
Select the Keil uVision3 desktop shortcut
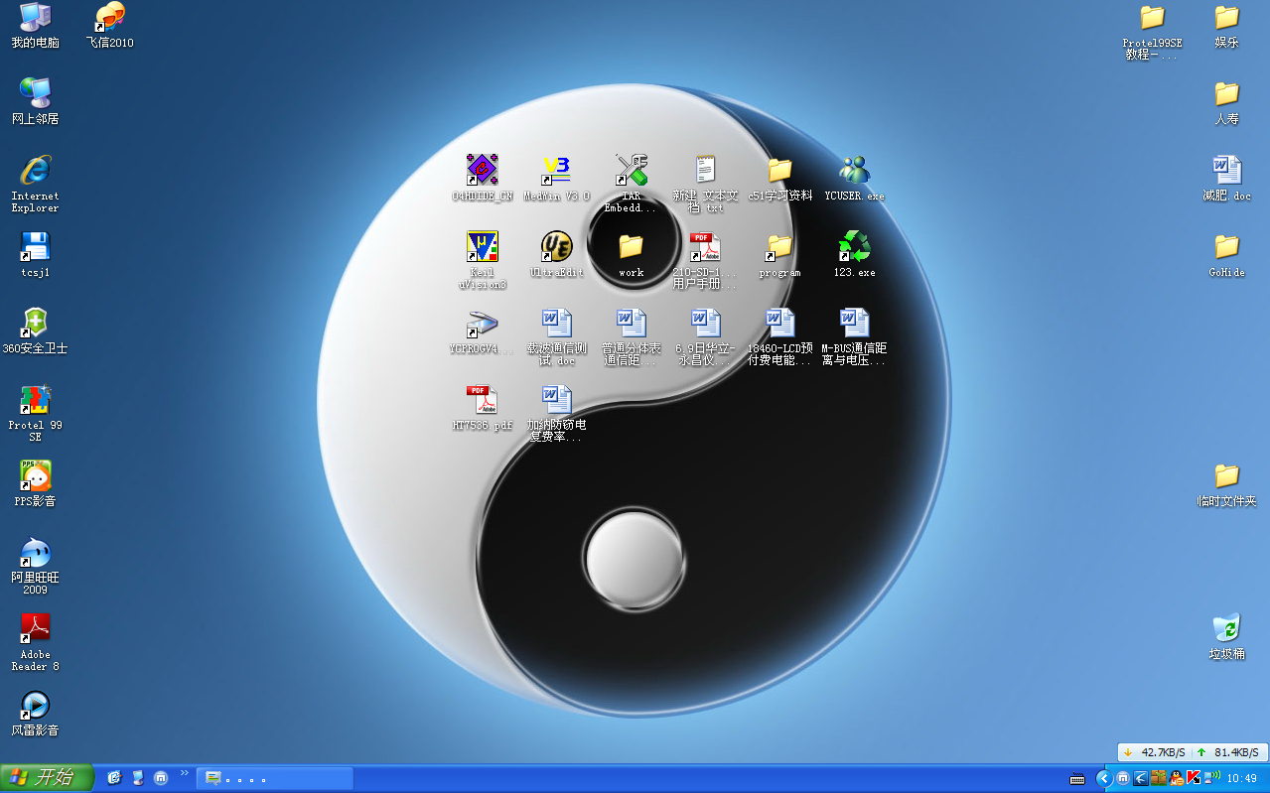click(x=483, y=247)
